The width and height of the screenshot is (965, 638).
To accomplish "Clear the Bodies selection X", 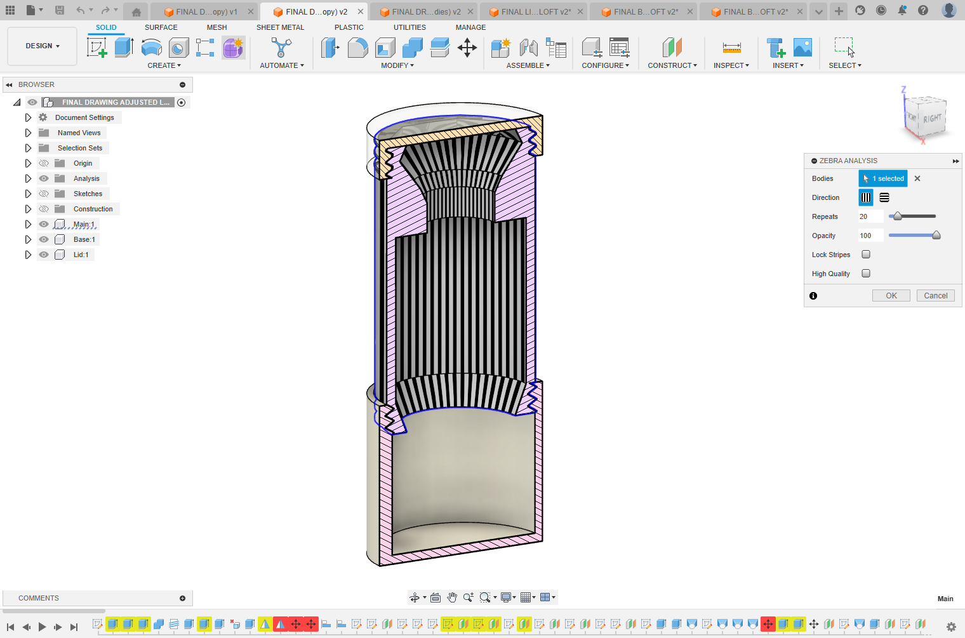I will coord(917,178).
